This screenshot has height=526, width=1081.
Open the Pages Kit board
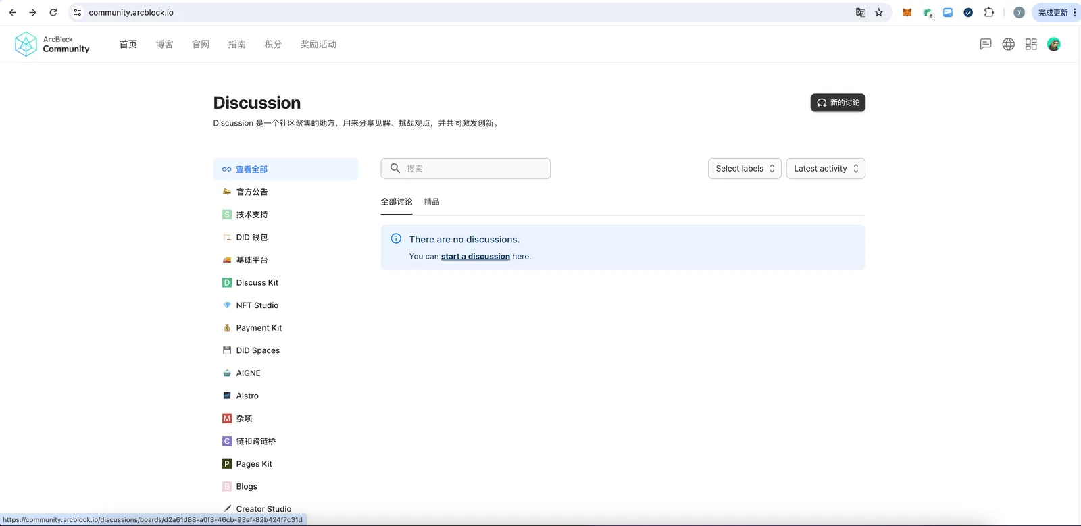click(286, 464)
